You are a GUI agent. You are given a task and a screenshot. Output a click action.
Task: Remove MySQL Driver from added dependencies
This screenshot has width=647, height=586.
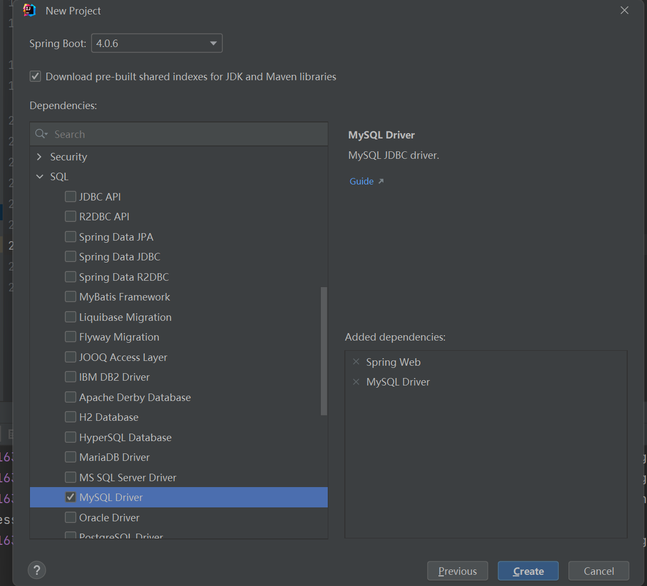[x=356, y=382]
